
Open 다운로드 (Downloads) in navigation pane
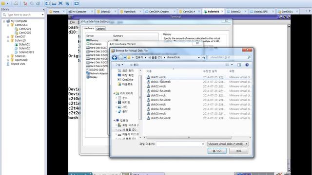[127, 84]
